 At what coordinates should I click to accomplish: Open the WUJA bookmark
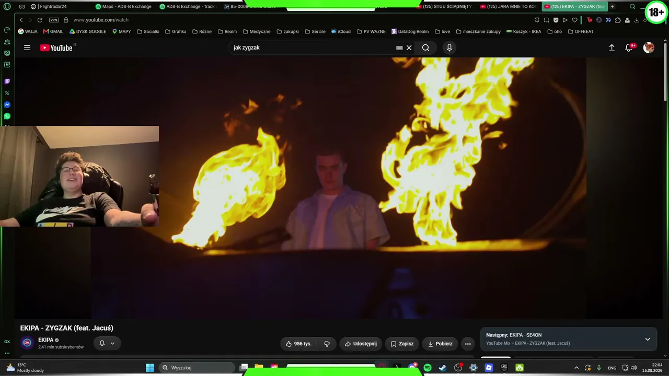28,31
